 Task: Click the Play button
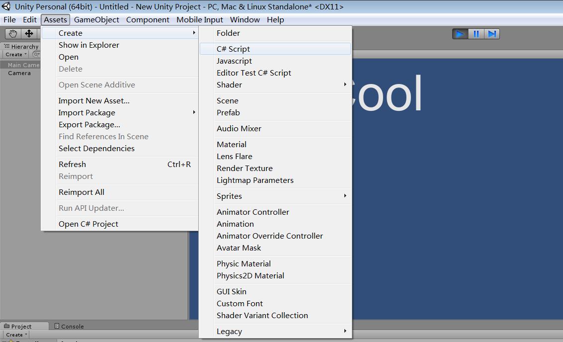[460, 34]
